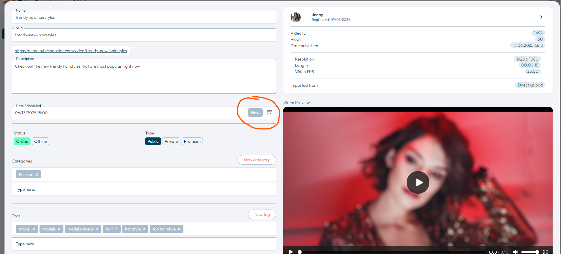
Task: Enter fullscreen video mode
Action: coord(545,252)
